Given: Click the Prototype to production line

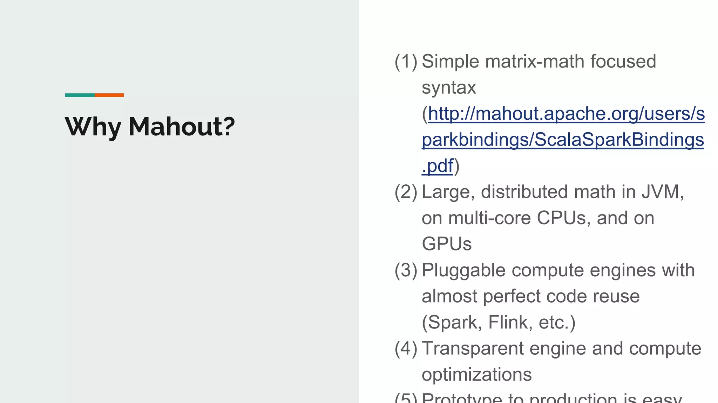Looking at the screenshot, I should (x=552, y=397).
